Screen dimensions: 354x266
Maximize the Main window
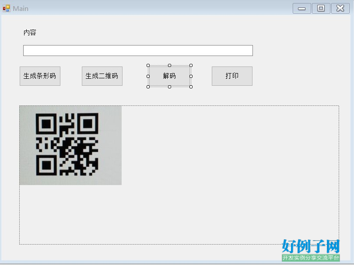321,8
